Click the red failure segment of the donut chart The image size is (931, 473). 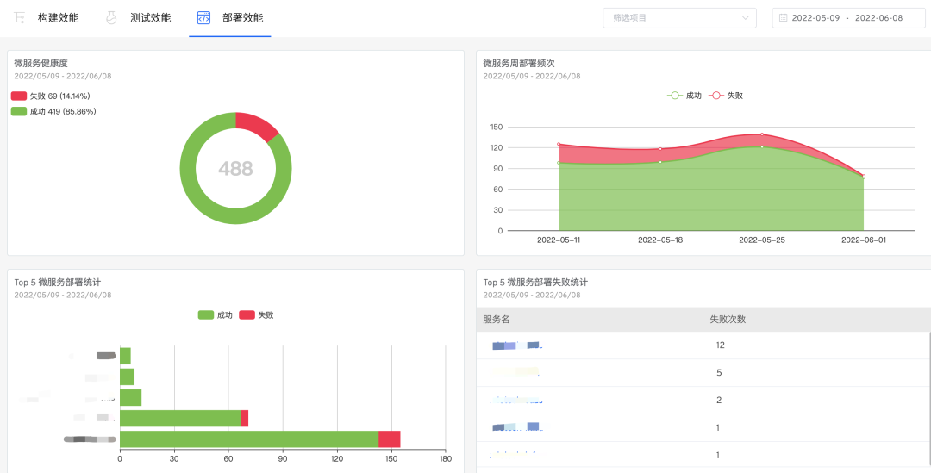(x=257, y=126)
